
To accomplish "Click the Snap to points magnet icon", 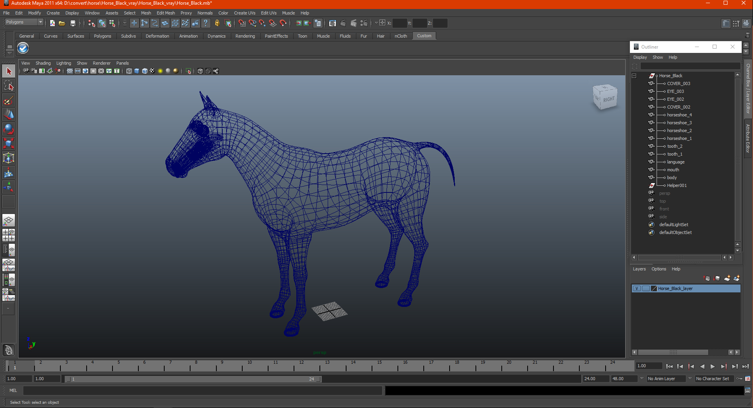I will 263,23.
